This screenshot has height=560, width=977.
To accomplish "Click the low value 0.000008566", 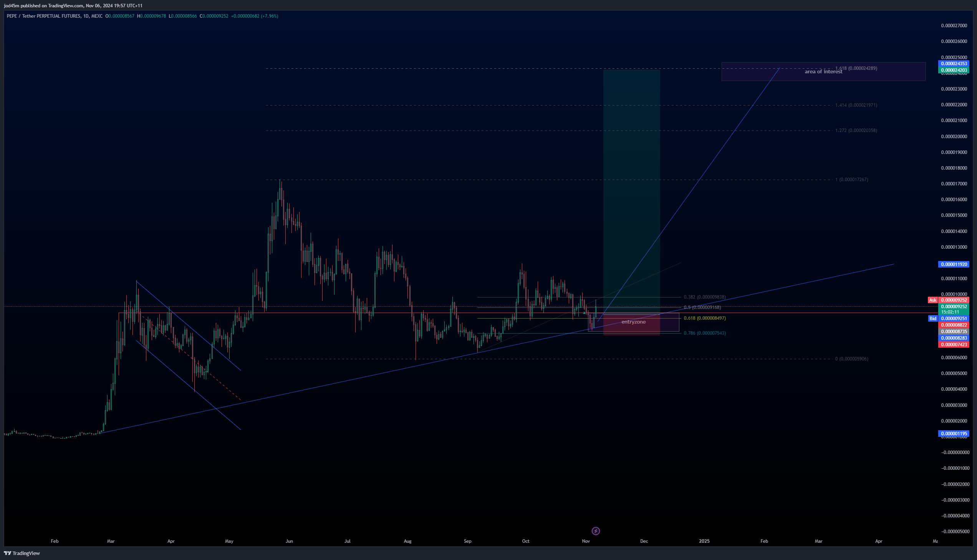I will (184, 16).
